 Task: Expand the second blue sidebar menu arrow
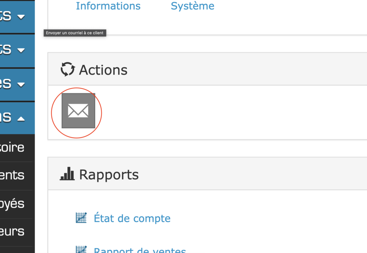click(21, 50)
